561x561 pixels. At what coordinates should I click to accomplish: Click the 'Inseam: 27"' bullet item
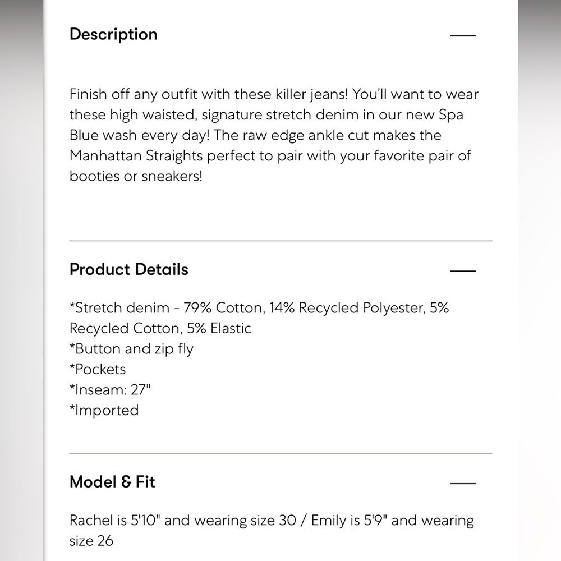(110, 390)
